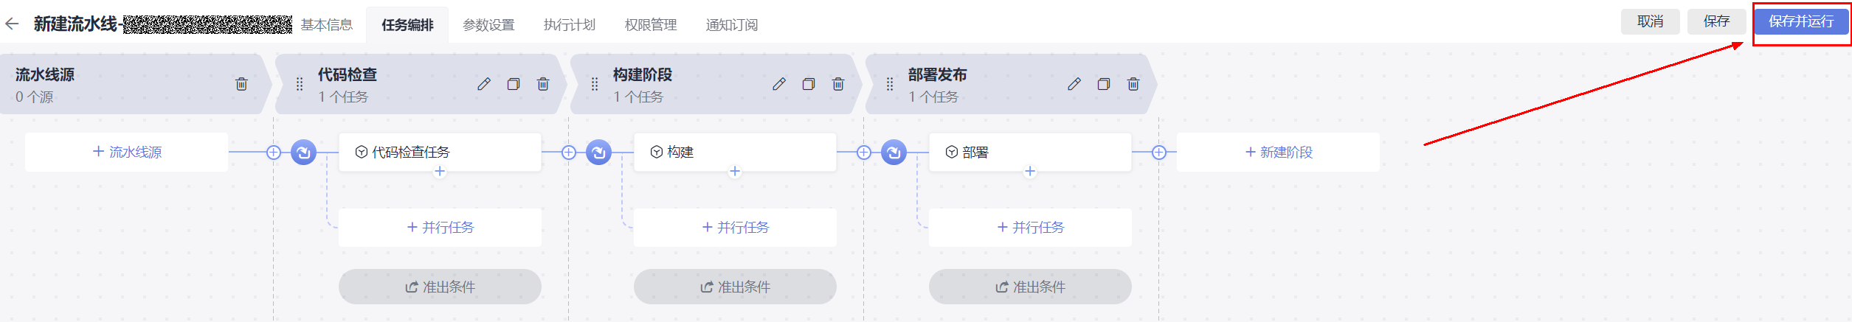Image resolution: width=1852 pixels, height=322 pixels.
Task: Open the 基本信息 tab
Action: tap(327, 25)
